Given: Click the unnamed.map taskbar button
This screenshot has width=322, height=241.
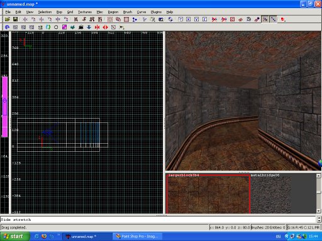Looking at the screenshot, I should click(x=87, y=237).
